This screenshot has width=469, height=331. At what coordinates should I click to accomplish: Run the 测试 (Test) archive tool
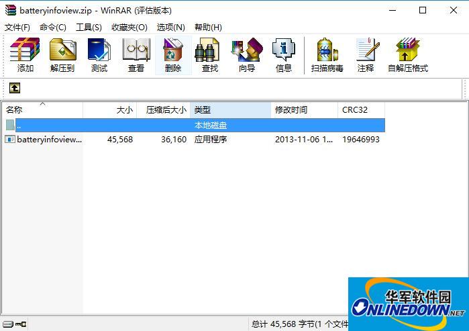(99, 55)
